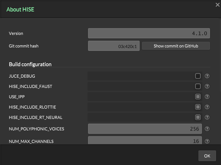Close the About HISE dialog
The height and width of the screenshot is (165, 221).
click(x=217, y=5)
